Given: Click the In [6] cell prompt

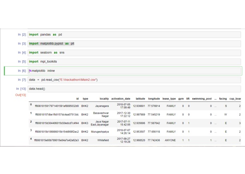Looking at the screenshot, I should click(x=22, y=71).
